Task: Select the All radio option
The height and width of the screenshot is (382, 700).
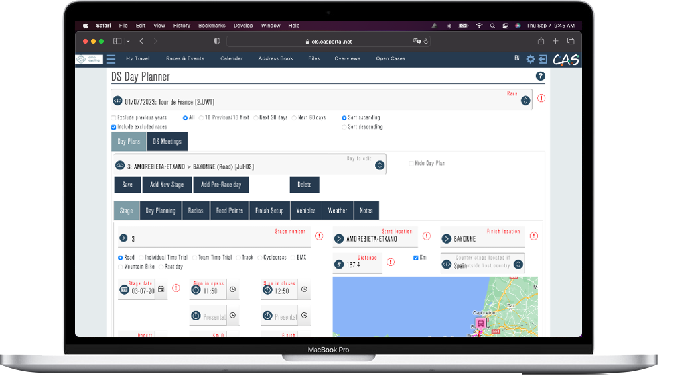Action: click(185, 118)
